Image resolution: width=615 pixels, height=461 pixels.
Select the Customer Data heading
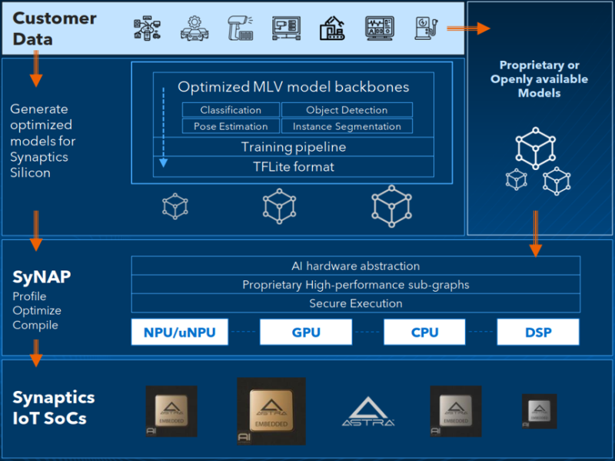55,28
